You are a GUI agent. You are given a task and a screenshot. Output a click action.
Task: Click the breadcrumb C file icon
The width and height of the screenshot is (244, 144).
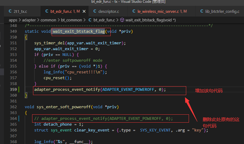pyautogui.click(x=90, y=20)
